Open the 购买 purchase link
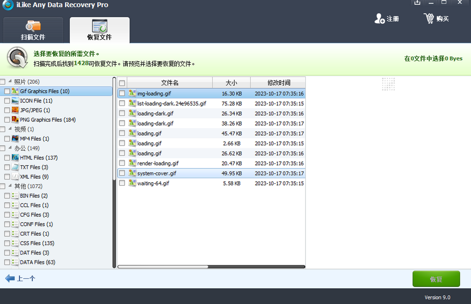 [x=436, y=19]
